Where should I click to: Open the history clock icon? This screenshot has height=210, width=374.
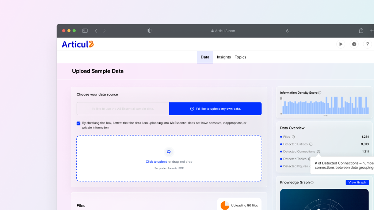coord(354,44)
